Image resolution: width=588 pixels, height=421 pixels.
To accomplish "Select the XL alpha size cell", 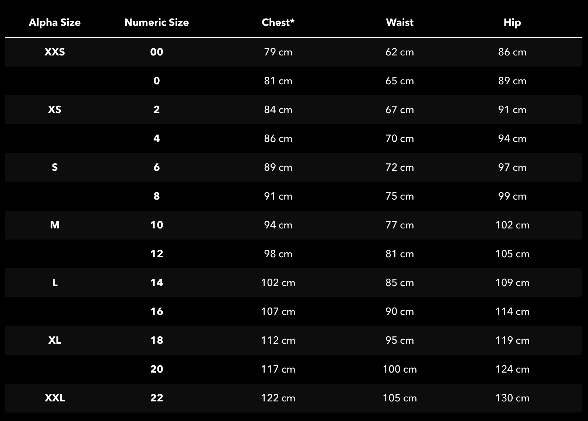I will [55, 340].
